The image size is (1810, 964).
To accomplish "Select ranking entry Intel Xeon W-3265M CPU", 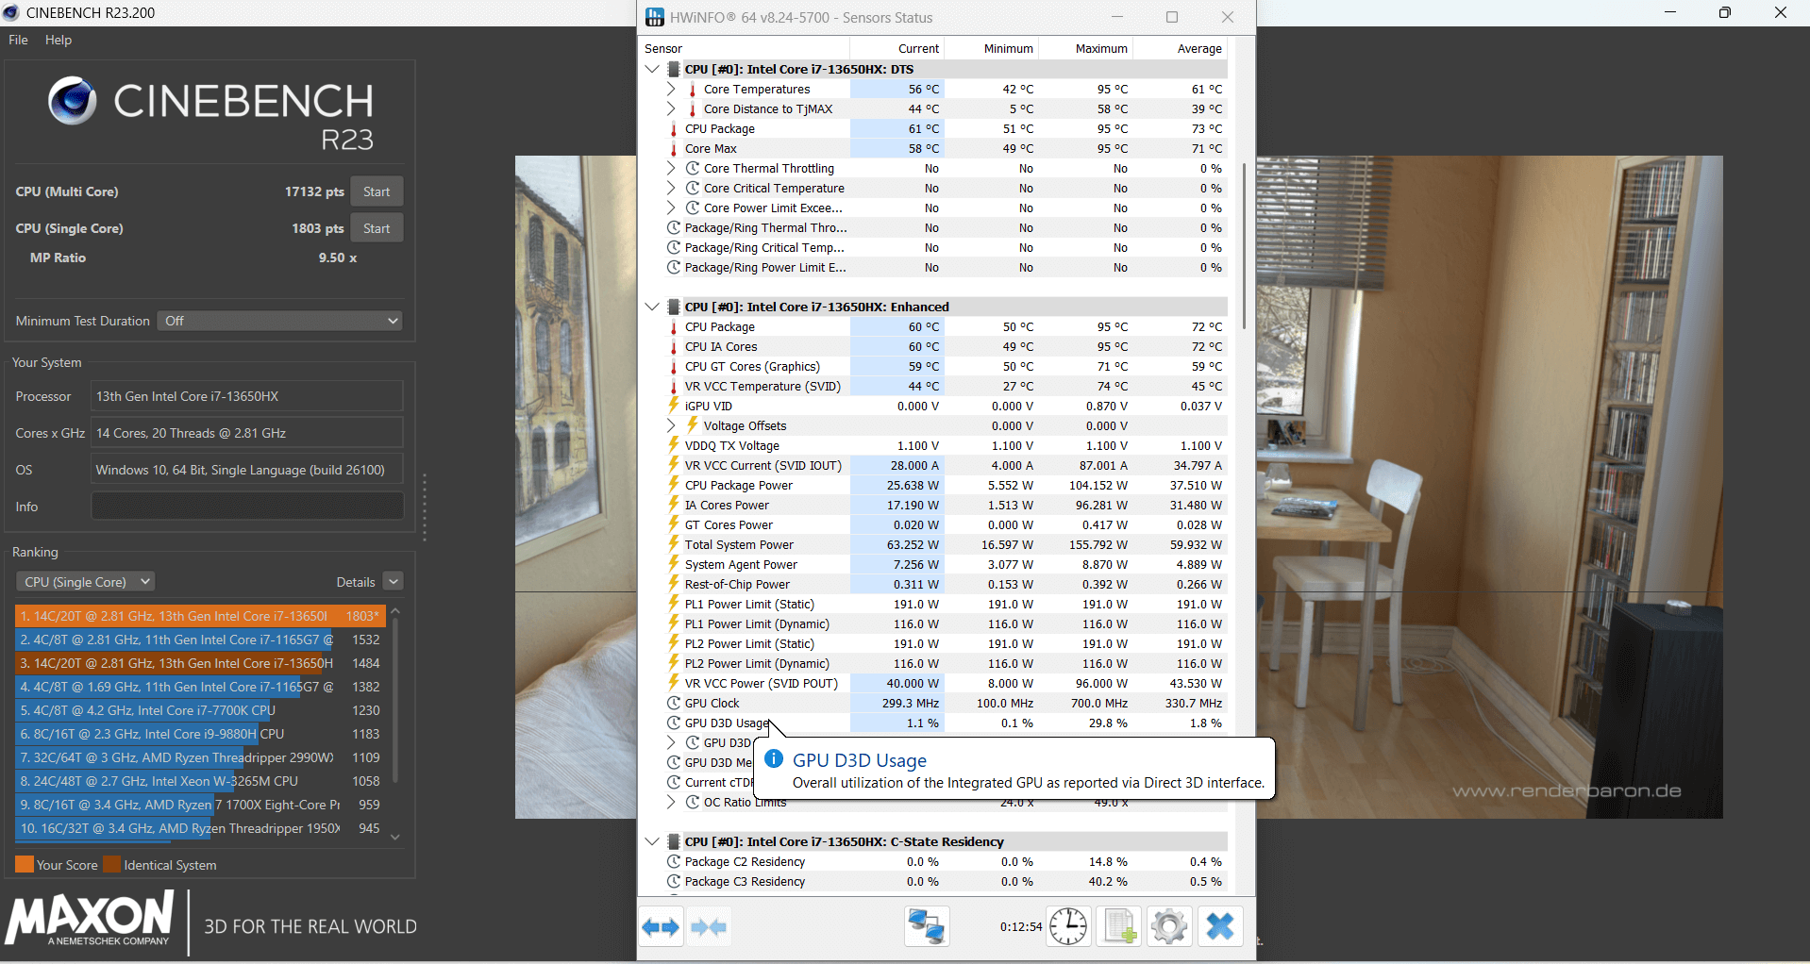I will click(x=200, y=781).
